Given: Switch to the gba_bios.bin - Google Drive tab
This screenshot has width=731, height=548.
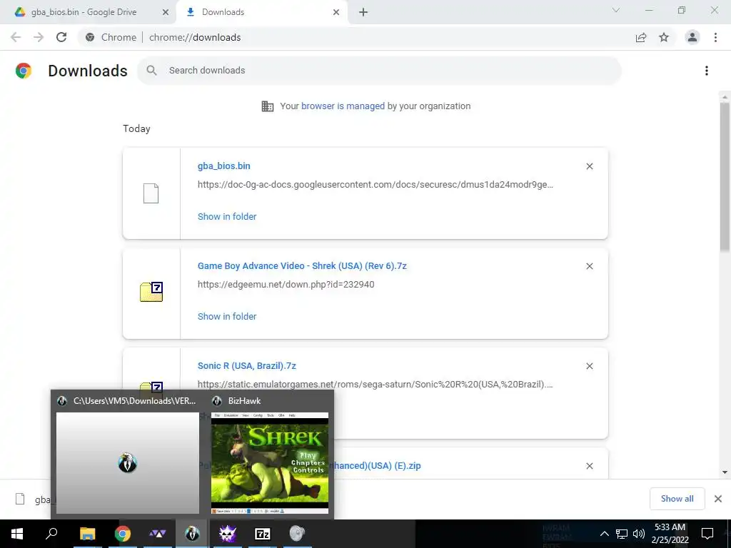Looking at the screenshot, I should pos(84,12).
